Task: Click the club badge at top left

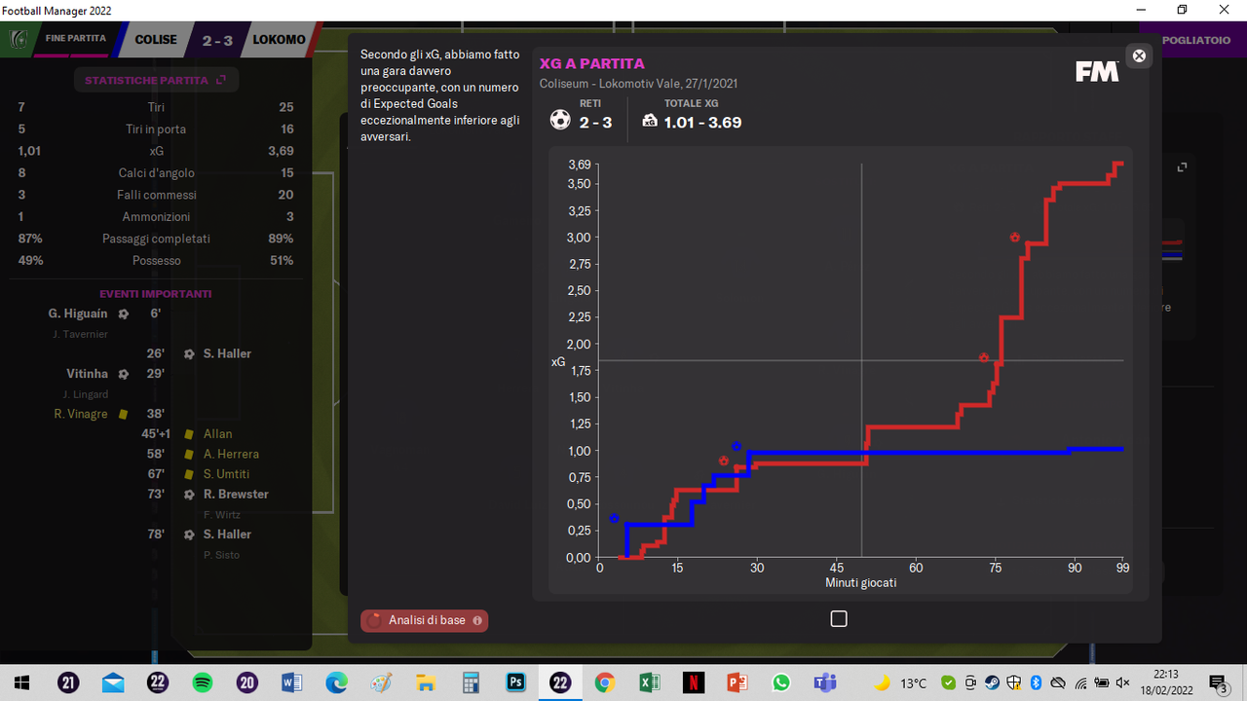Action: pyautogui.click(x=19, y=40)
